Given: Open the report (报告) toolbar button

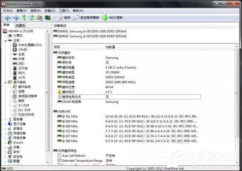Looking at the screenshot, I should tap(64, 18).
